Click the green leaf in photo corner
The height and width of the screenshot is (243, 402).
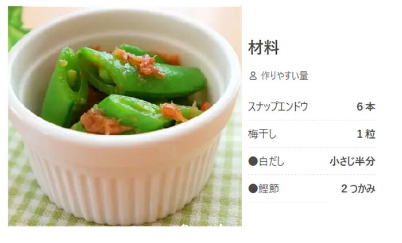pos(16,26)
